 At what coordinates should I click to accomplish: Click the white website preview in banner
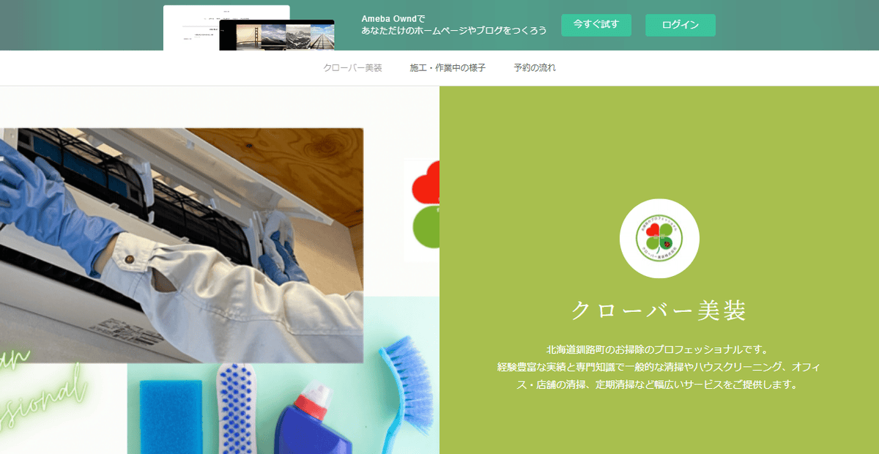(192, 29)
